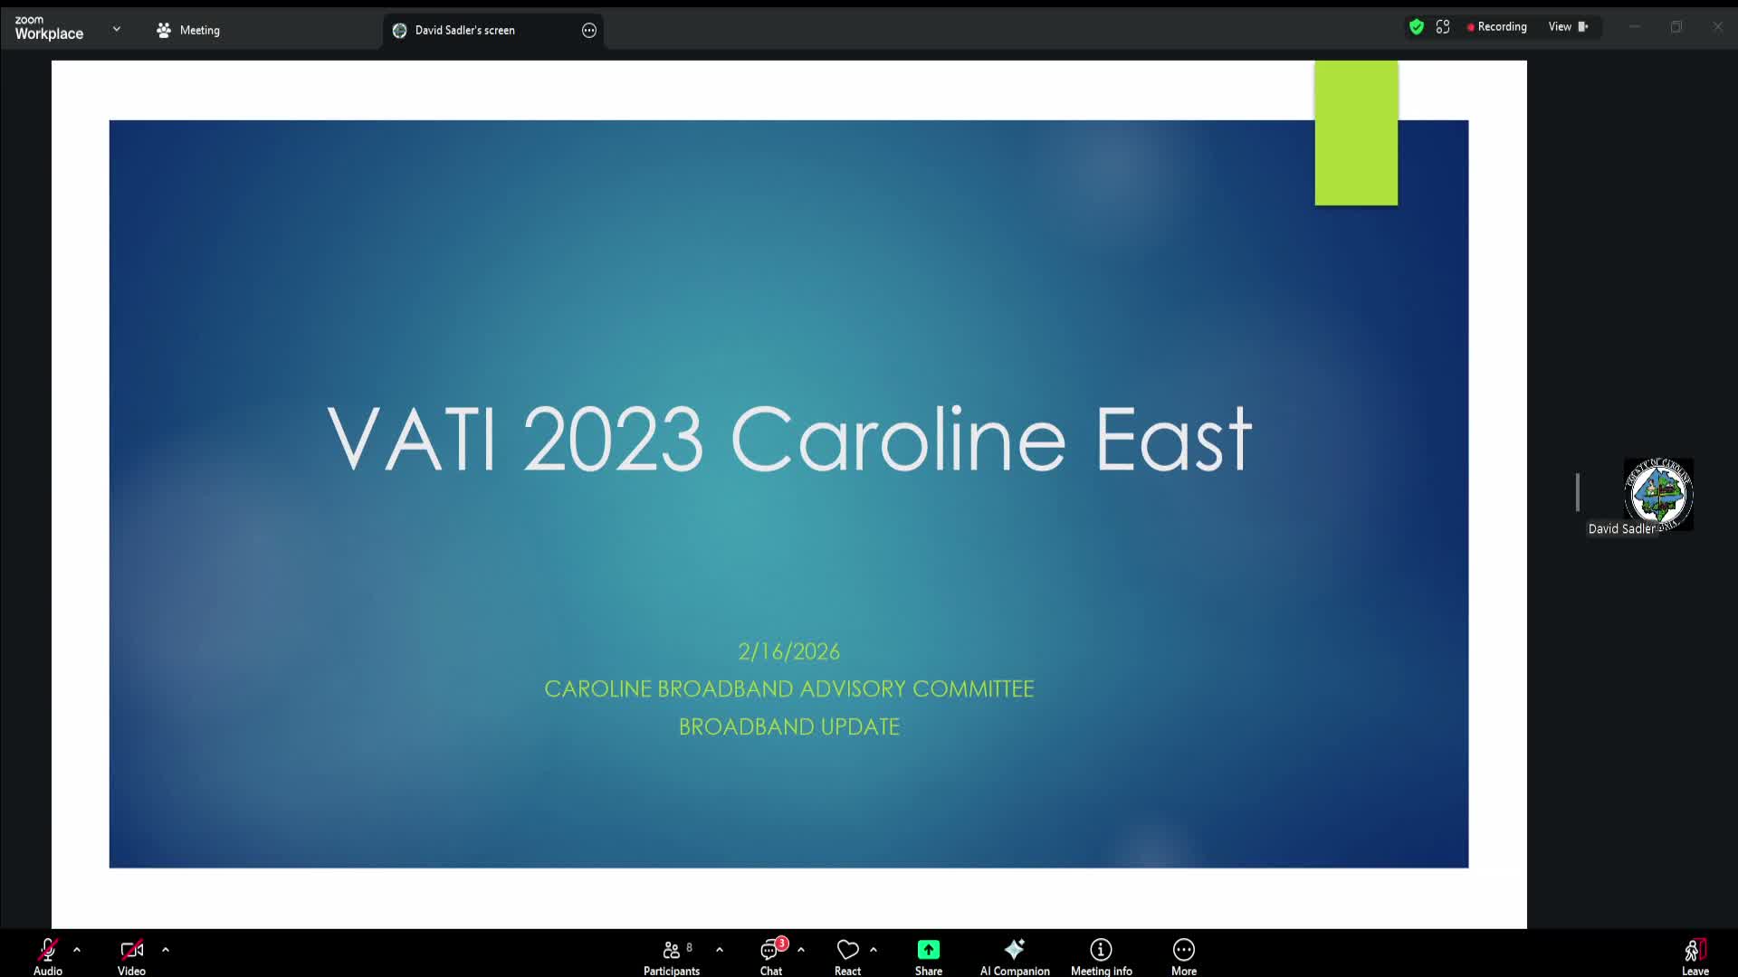
Task: Open the Participants panel
Action: [x=671, y=955]
